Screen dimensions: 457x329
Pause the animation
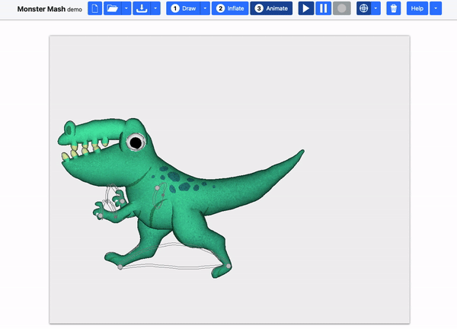point(324,8)
